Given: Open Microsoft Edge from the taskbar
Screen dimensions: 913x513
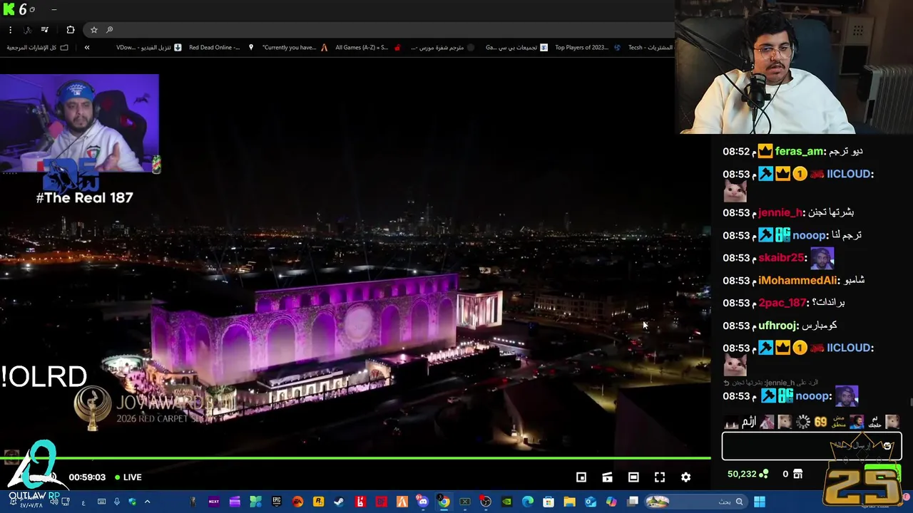Looking at the screenshot, I should click(528, 502).
